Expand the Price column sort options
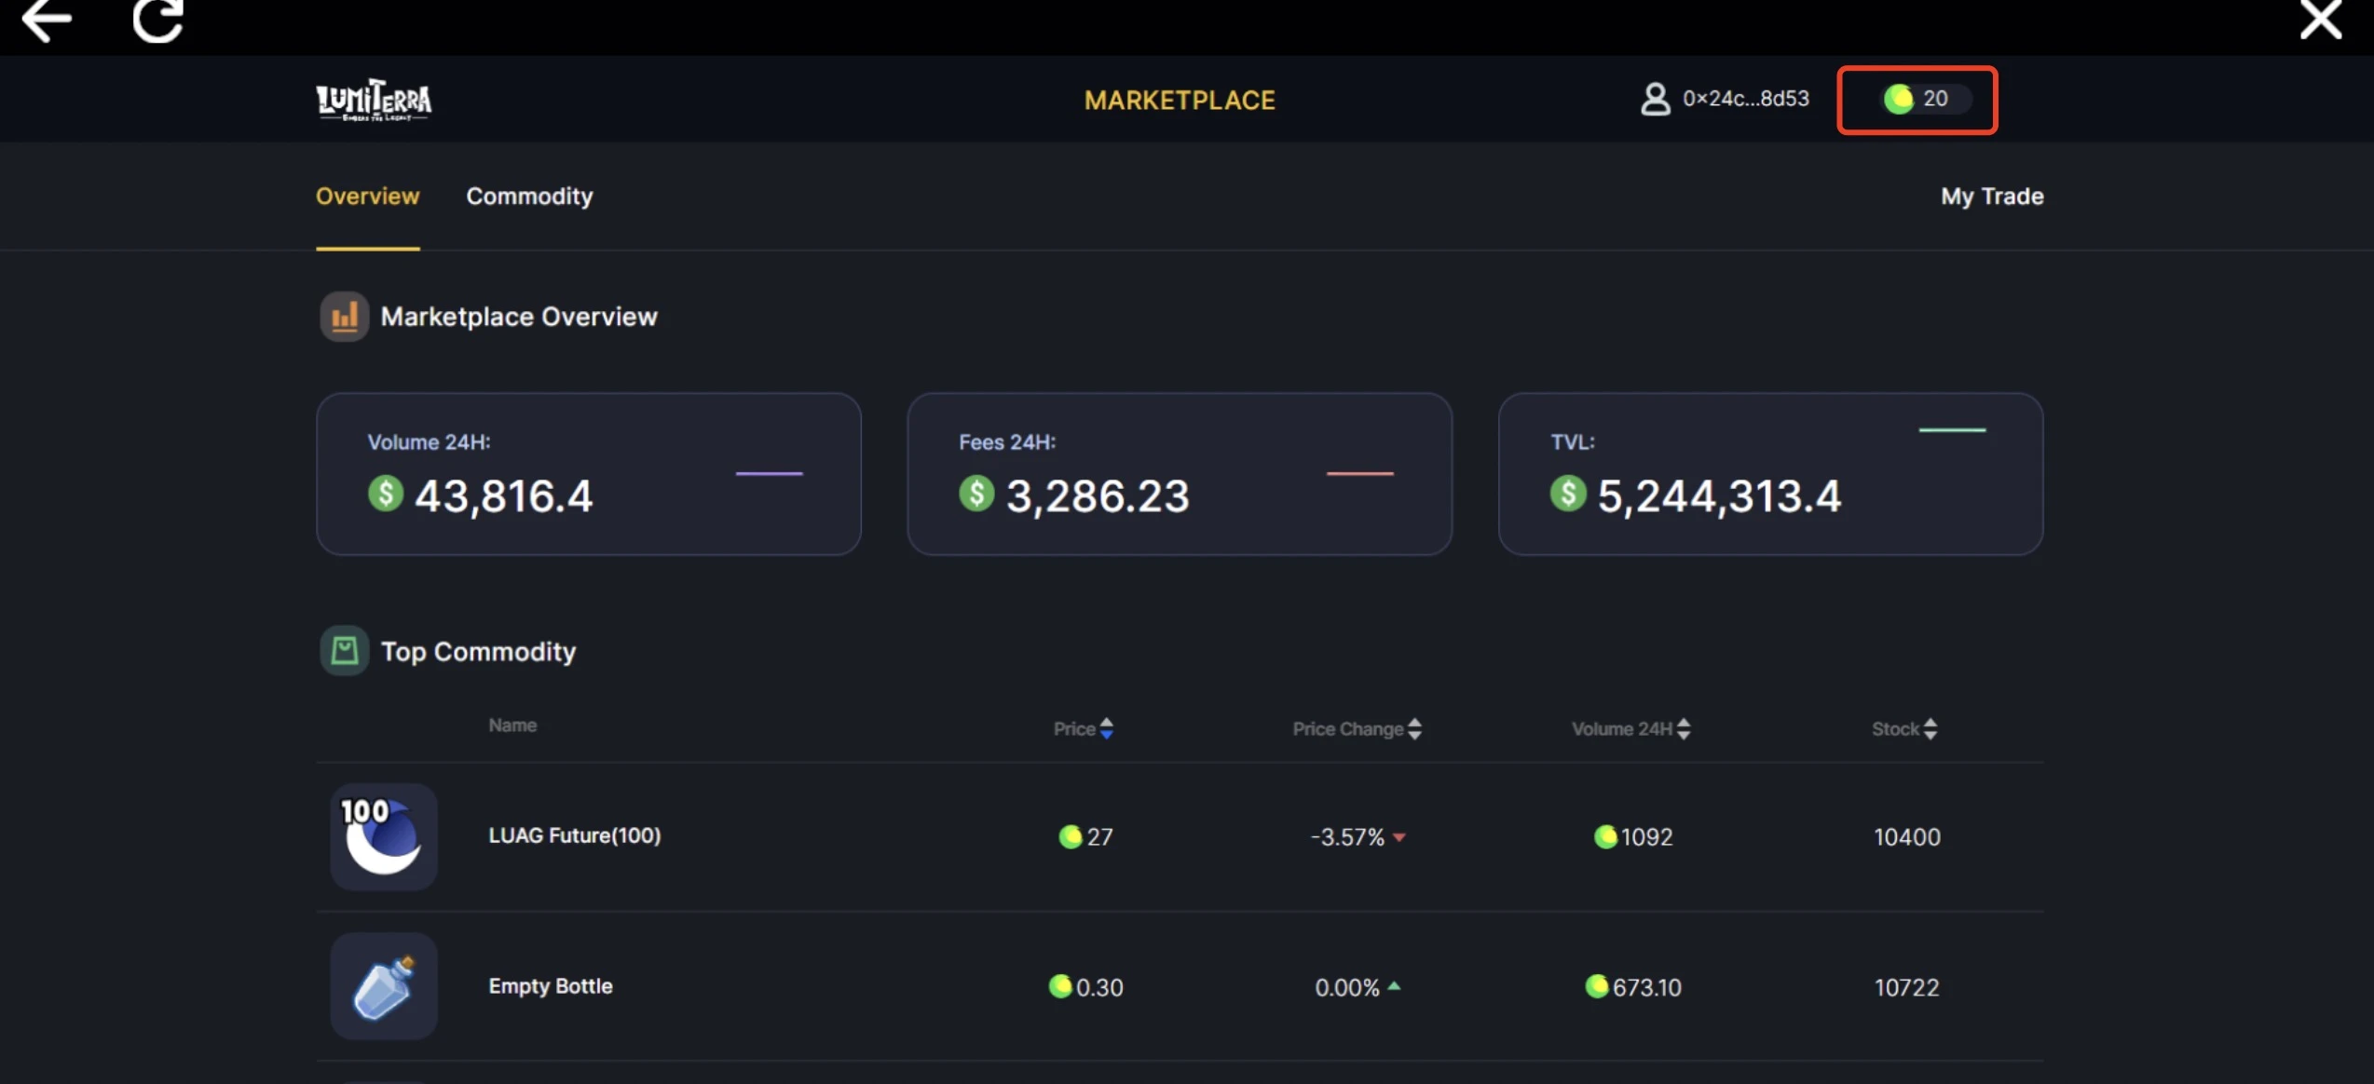The width and height of the screenshot is (2374, 1084). tap(1105, 728)
